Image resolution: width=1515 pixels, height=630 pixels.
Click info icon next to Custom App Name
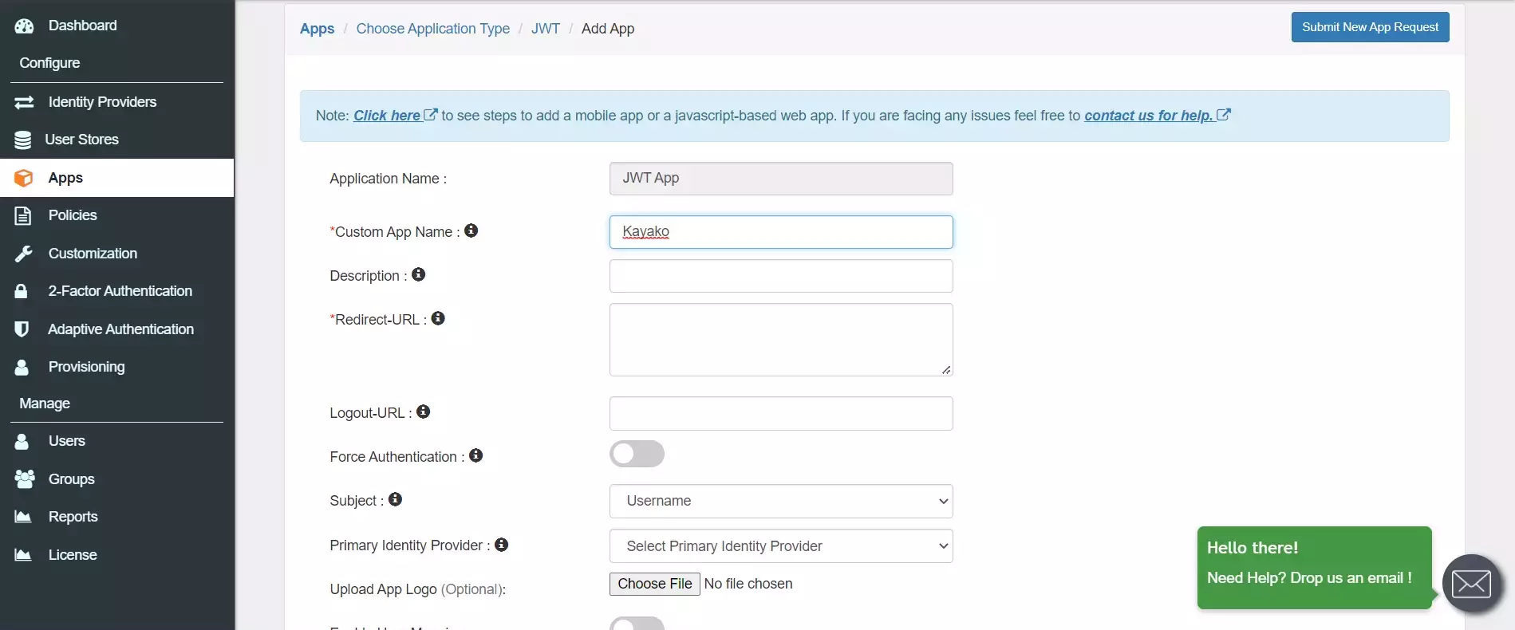coord(471,230)
